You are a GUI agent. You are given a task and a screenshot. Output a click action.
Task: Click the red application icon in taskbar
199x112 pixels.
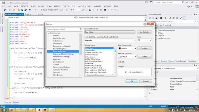click(45, 110)
